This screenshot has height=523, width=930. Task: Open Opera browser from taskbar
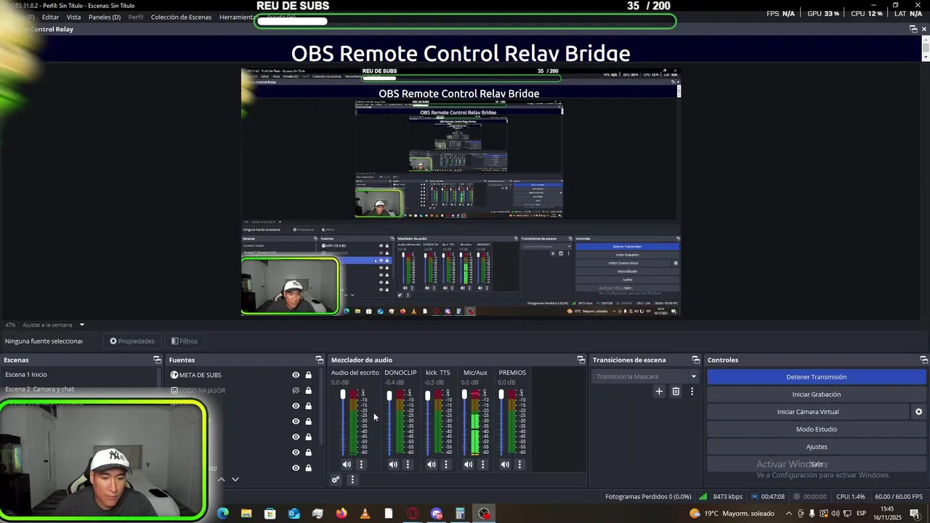point(413,514)
